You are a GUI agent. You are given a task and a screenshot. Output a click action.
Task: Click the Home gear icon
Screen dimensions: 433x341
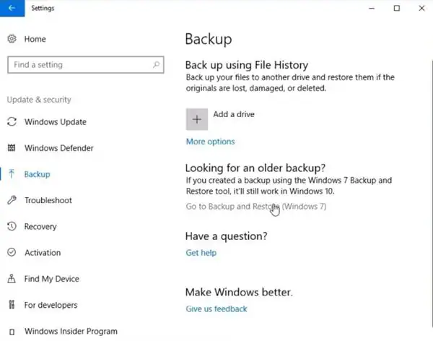[x=12, y=38]
